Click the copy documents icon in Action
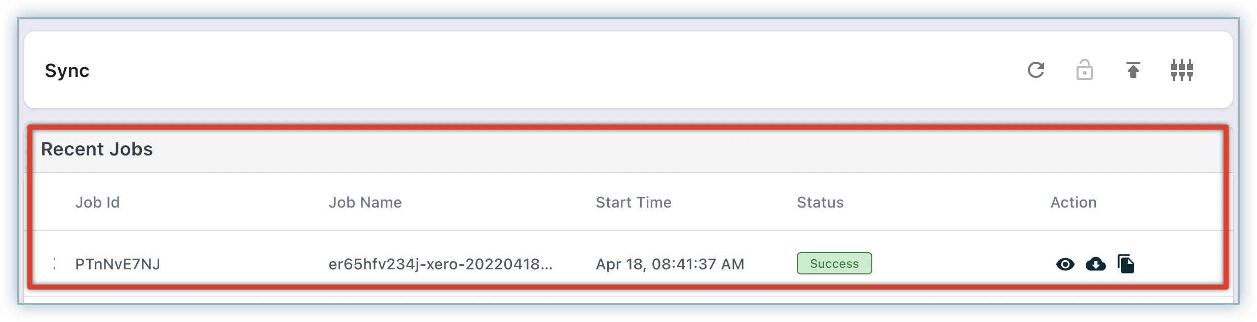Viewport: 1257px width, 322px height. pos(1126,264)
